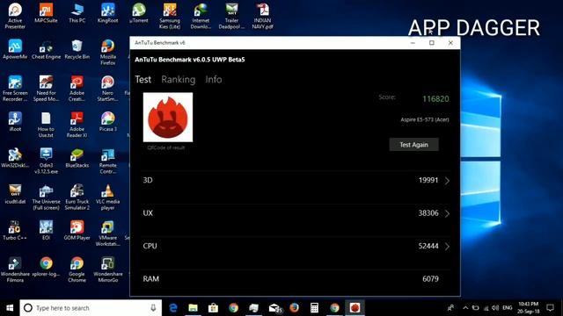Open Free Screen Recorder shortcut
The width and height of the screenshot is (563, 316).
[15, 89]
